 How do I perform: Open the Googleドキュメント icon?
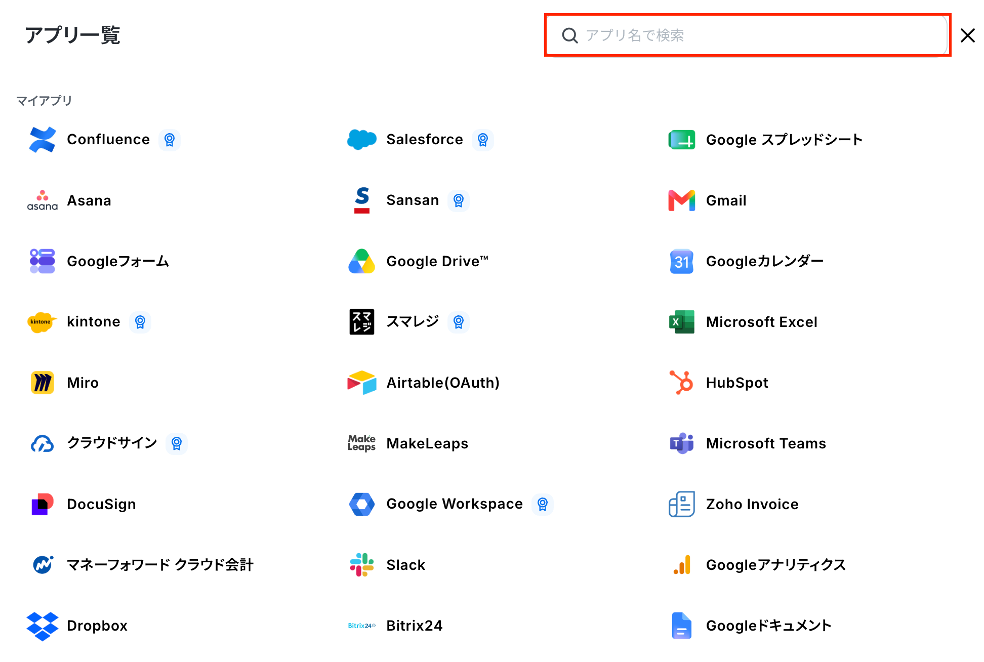[x=682, y=626]
